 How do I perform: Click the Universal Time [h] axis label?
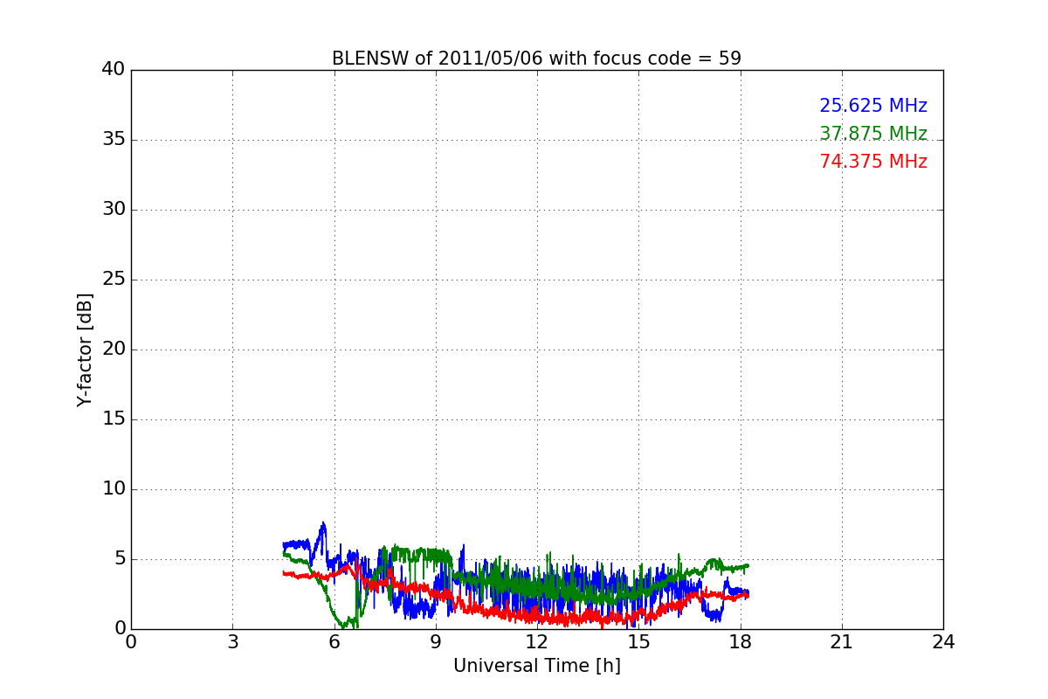tap(537, 666)
